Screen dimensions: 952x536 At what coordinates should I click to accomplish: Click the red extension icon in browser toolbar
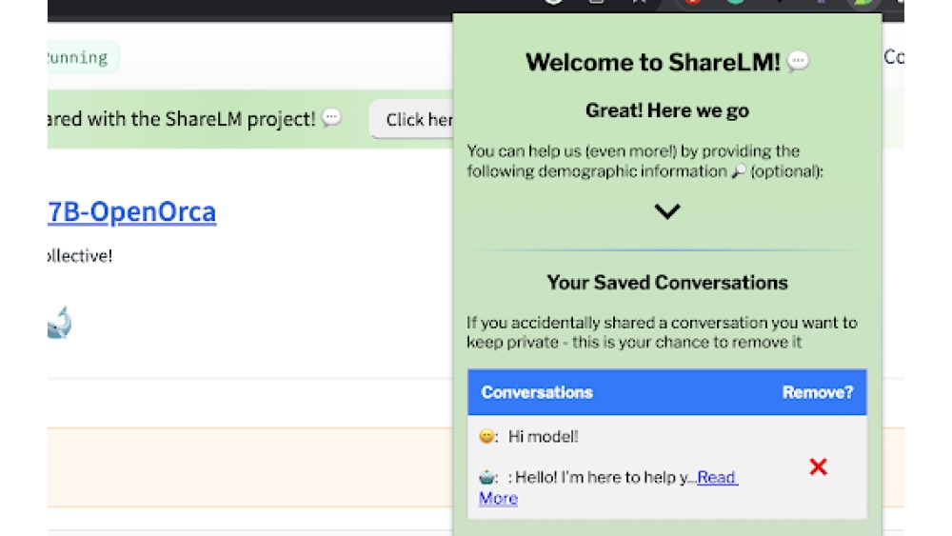(x=692, y=2)
